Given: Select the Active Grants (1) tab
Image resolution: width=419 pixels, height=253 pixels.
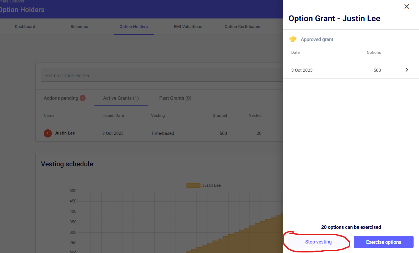Looking at the screenshot, I should coord(121,98).
